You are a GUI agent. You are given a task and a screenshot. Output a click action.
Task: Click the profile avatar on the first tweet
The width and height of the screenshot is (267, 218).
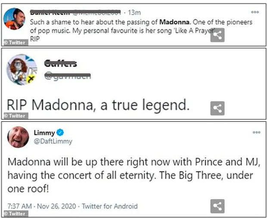[15, 19]
